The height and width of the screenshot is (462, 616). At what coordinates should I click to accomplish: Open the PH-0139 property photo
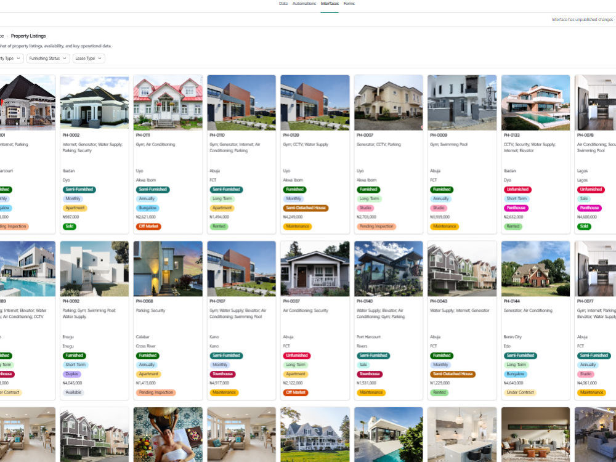[315, 102]
